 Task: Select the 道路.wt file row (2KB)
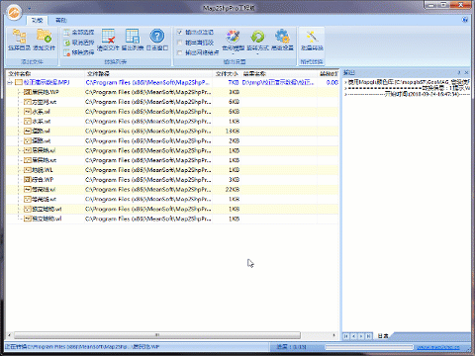click(172, 140)
